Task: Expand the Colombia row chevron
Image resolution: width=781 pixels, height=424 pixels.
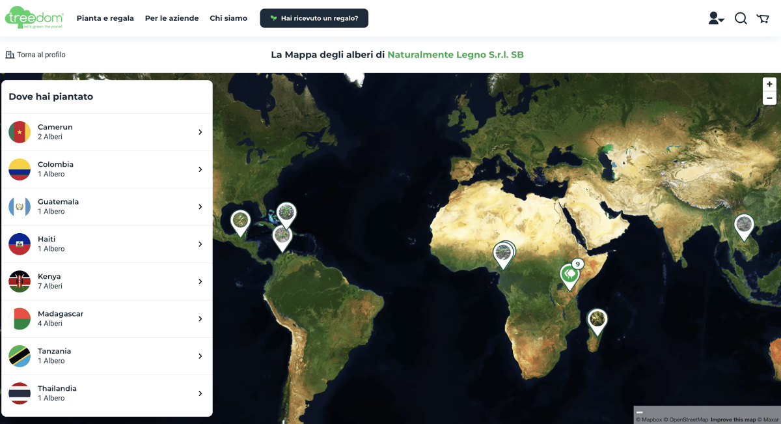Action: [x=200, y=169]
